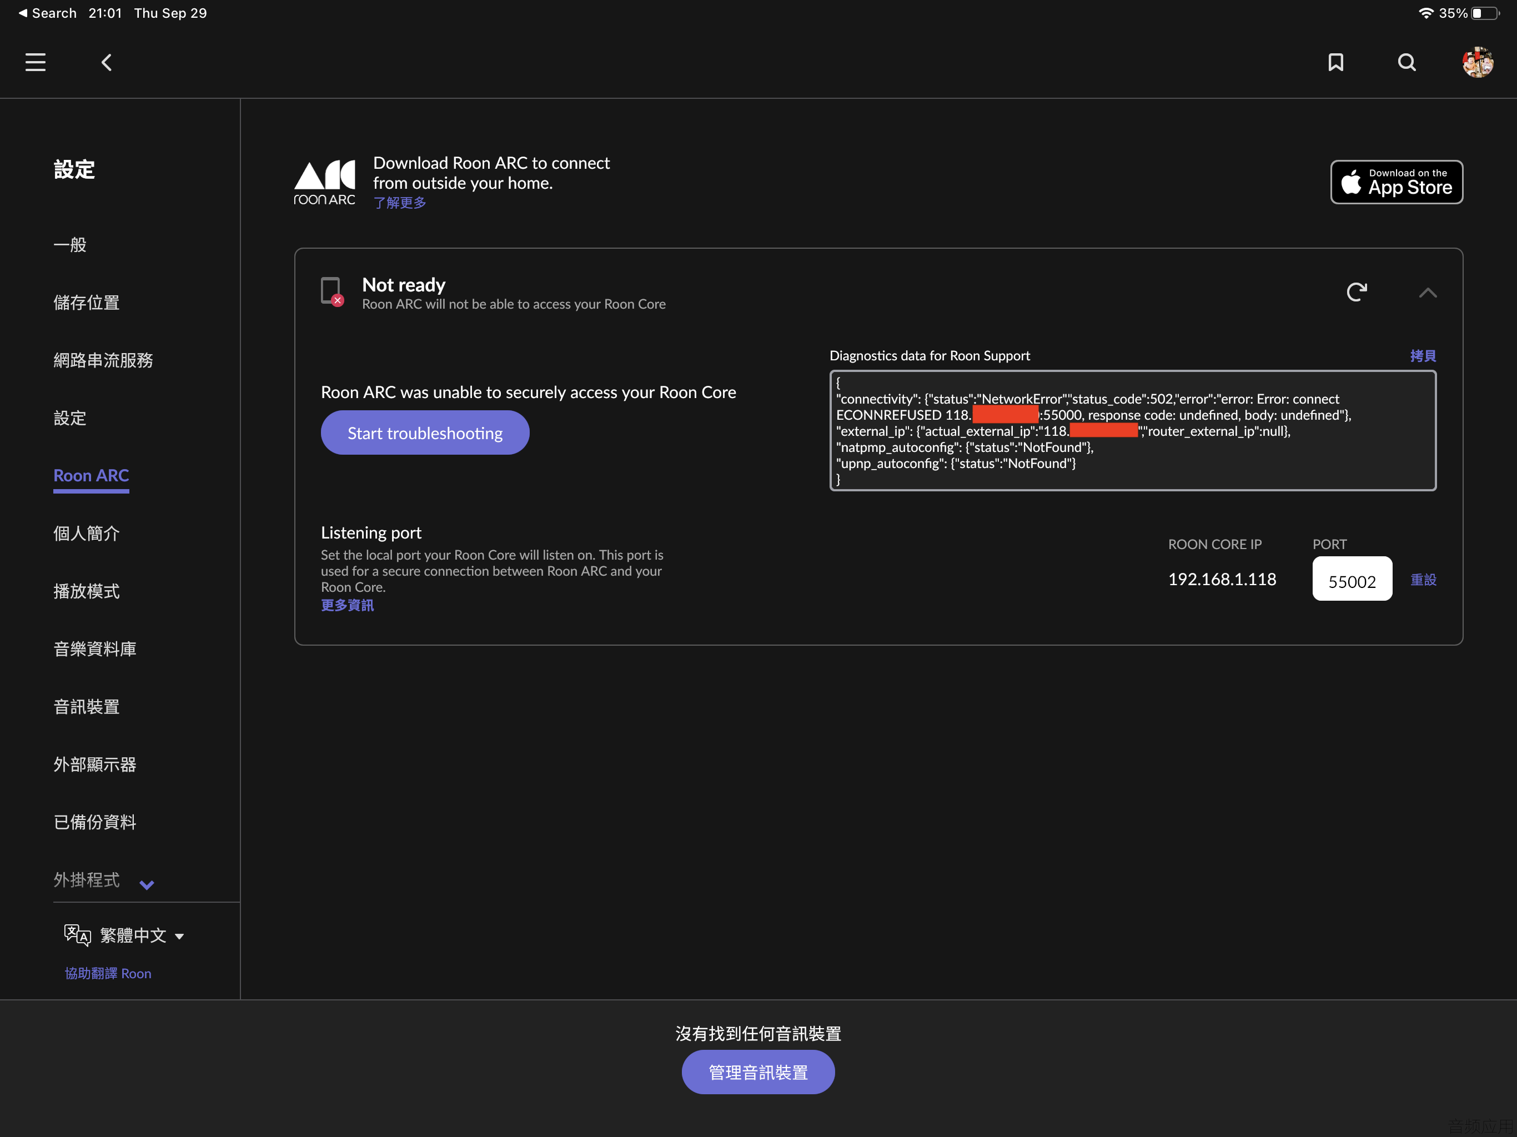Click the not-ready device status icon
The image size is (1517, 1137).
point(332,292)
